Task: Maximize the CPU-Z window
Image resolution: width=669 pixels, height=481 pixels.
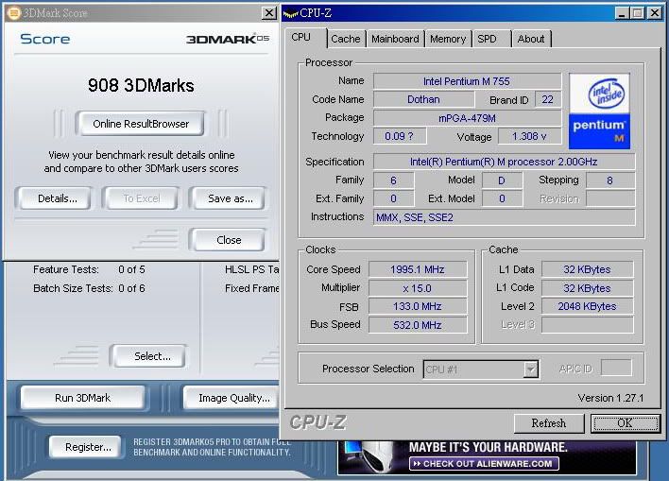Action: point(638,13)
